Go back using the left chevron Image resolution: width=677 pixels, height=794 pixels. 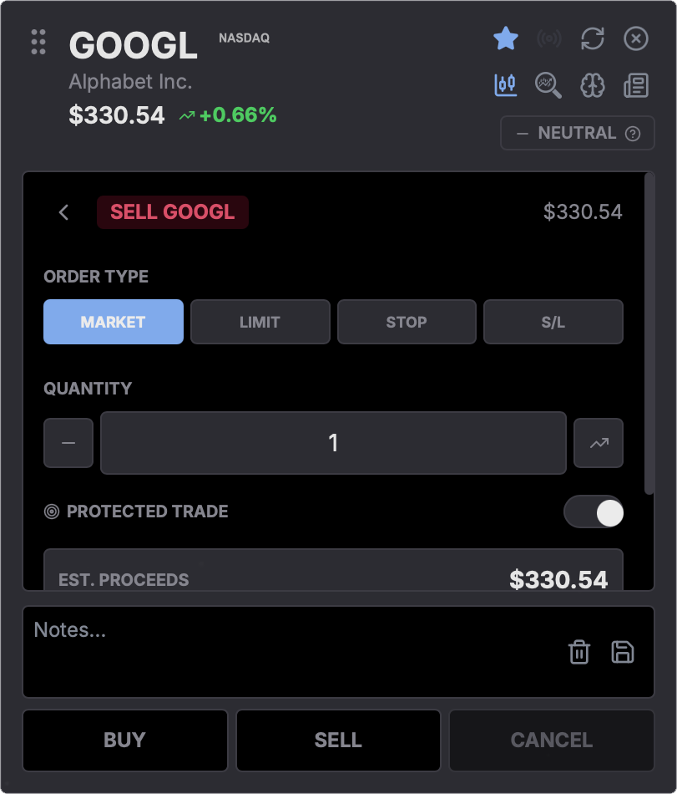[64, 212]
